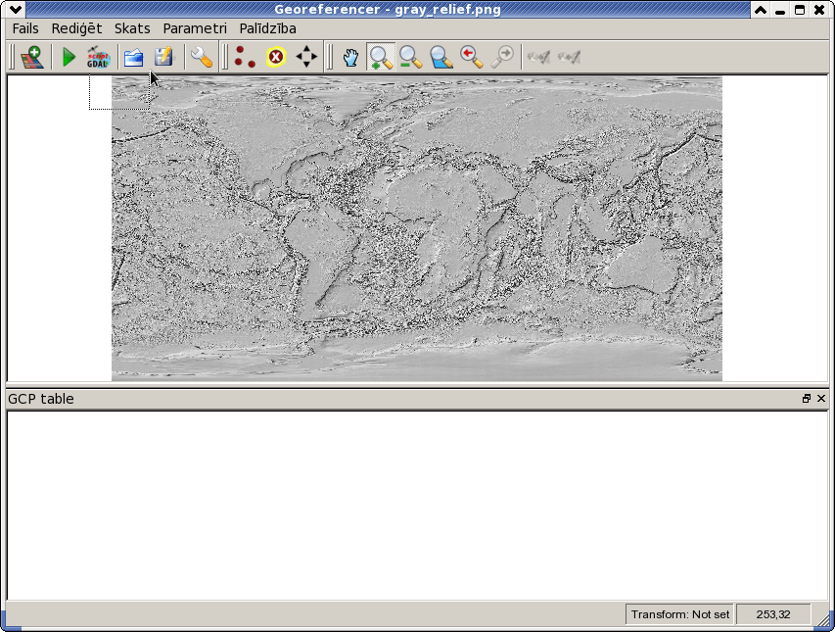Image resolution: width=835 pixels, height=632 pixels.
Task: Click inside the empty GCP table area
Action: pos(417,506)
